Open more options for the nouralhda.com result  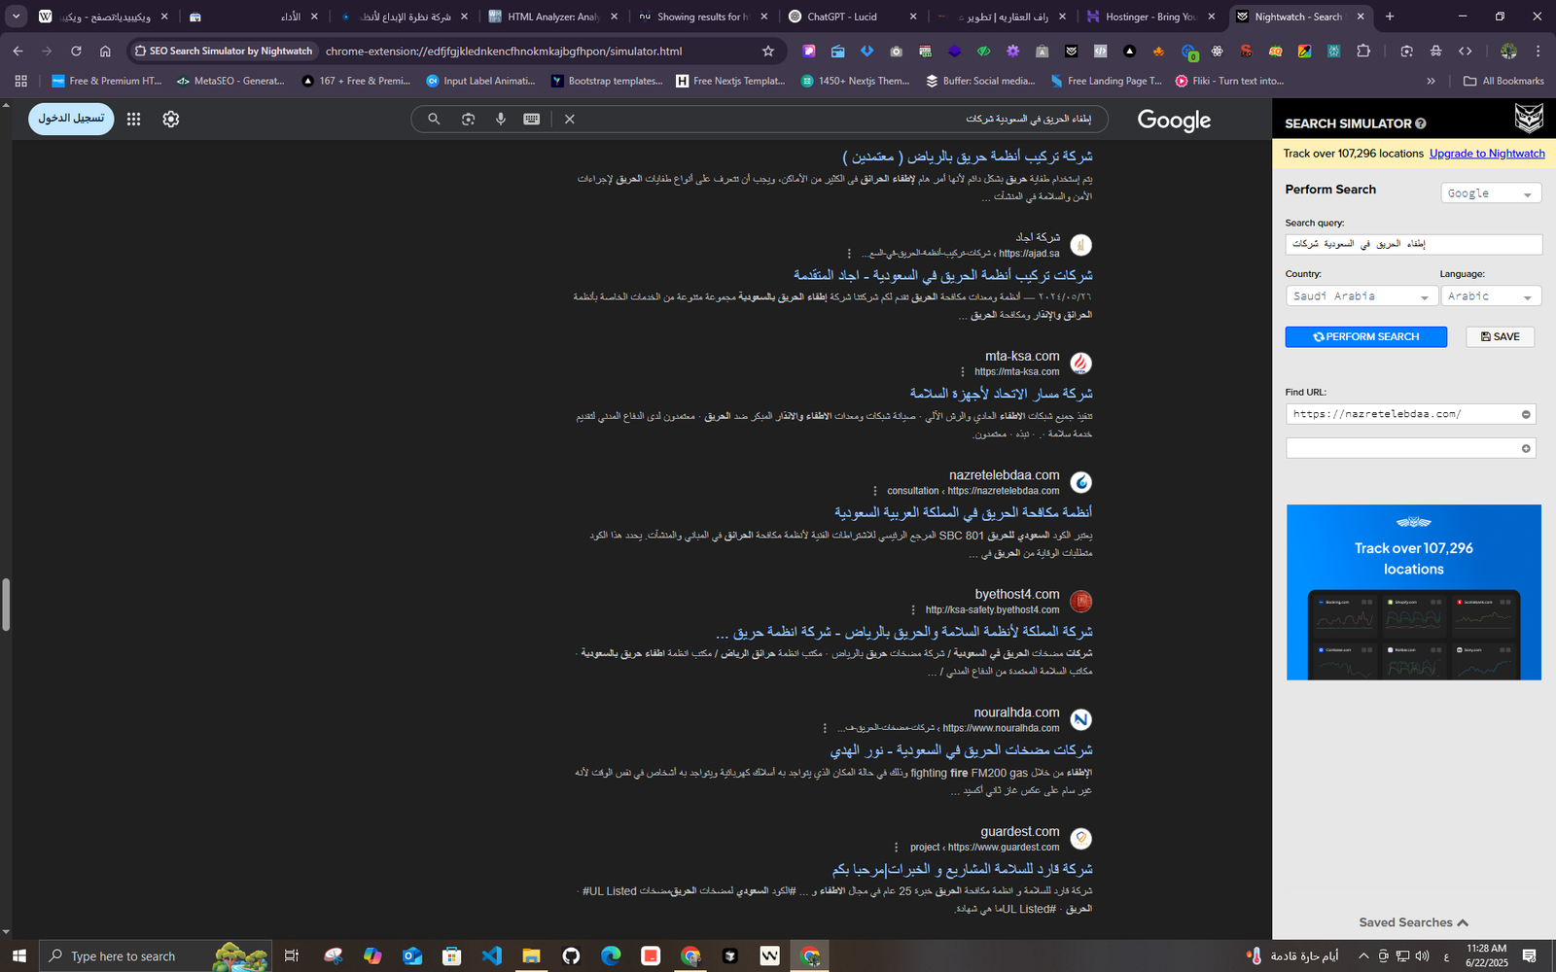click(825, 728)
